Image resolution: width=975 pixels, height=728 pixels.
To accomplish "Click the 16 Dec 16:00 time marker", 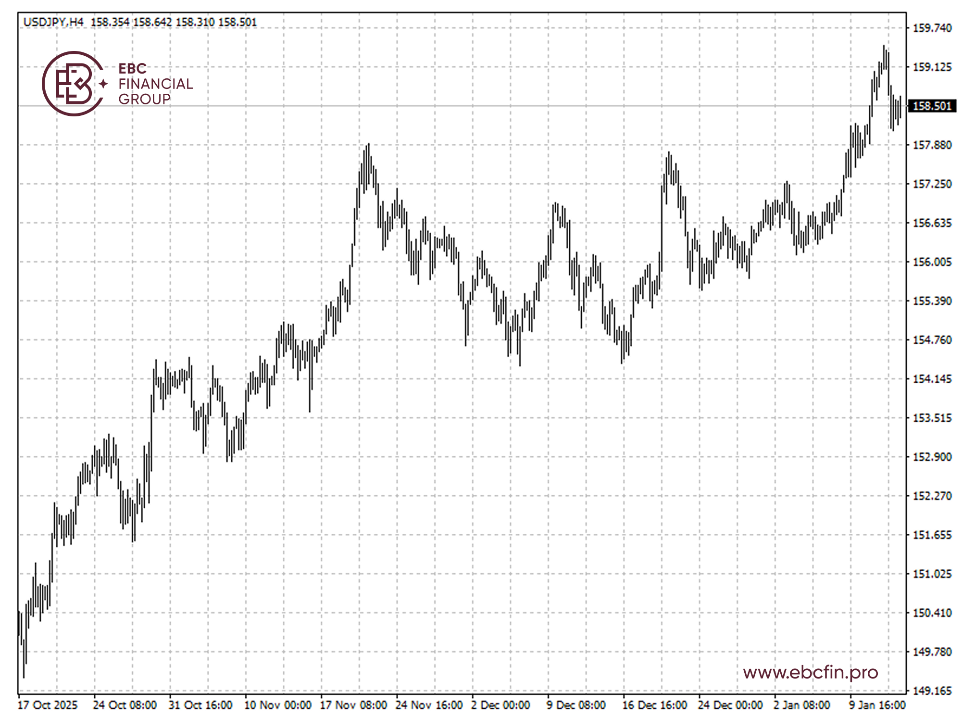I will (x=654, y=705).
